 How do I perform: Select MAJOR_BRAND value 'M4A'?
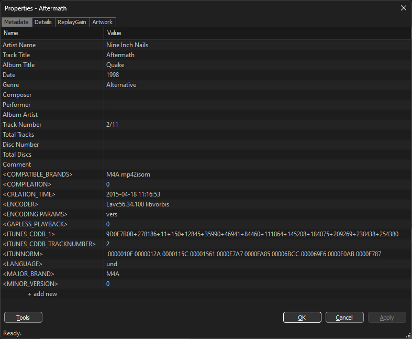(x=113, y=274)
